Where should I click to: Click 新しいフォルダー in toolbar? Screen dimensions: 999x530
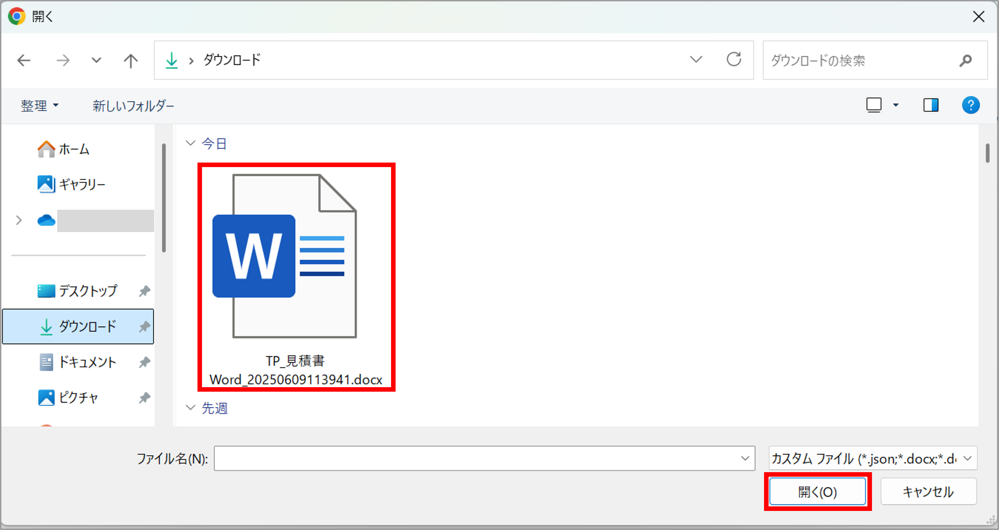(133, 105)
